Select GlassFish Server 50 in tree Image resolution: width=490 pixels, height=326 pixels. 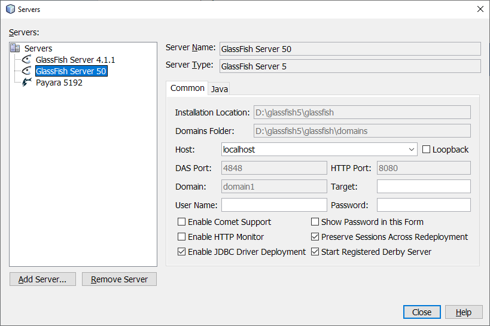coord(71,71)
